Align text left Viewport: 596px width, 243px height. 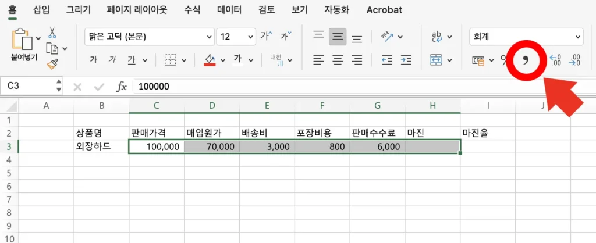pos(318,60)
